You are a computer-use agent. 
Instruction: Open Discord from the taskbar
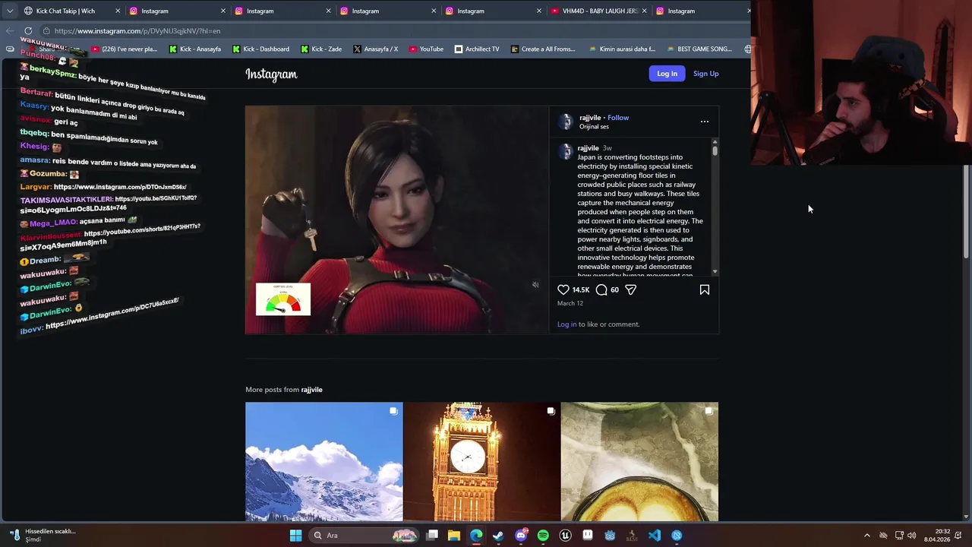pyautogui.click(x=521, y=536)
